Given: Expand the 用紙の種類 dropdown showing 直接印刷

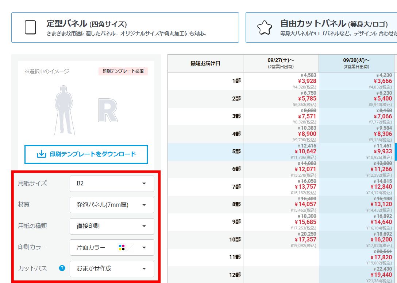Looking at the screenshot, I should pos(112,226).
